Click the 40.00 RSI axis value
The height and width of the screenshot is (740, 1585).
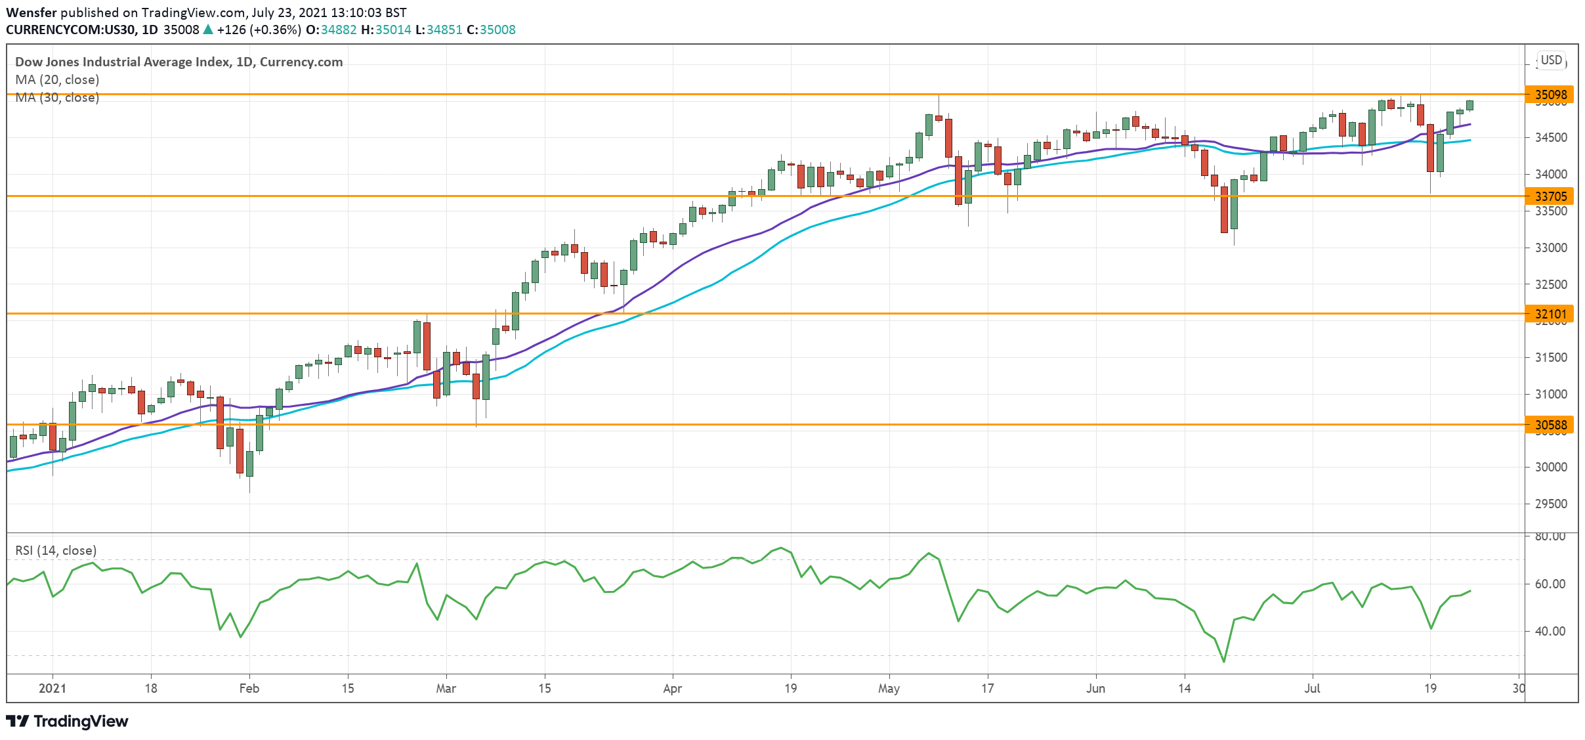pos(1550,631)
